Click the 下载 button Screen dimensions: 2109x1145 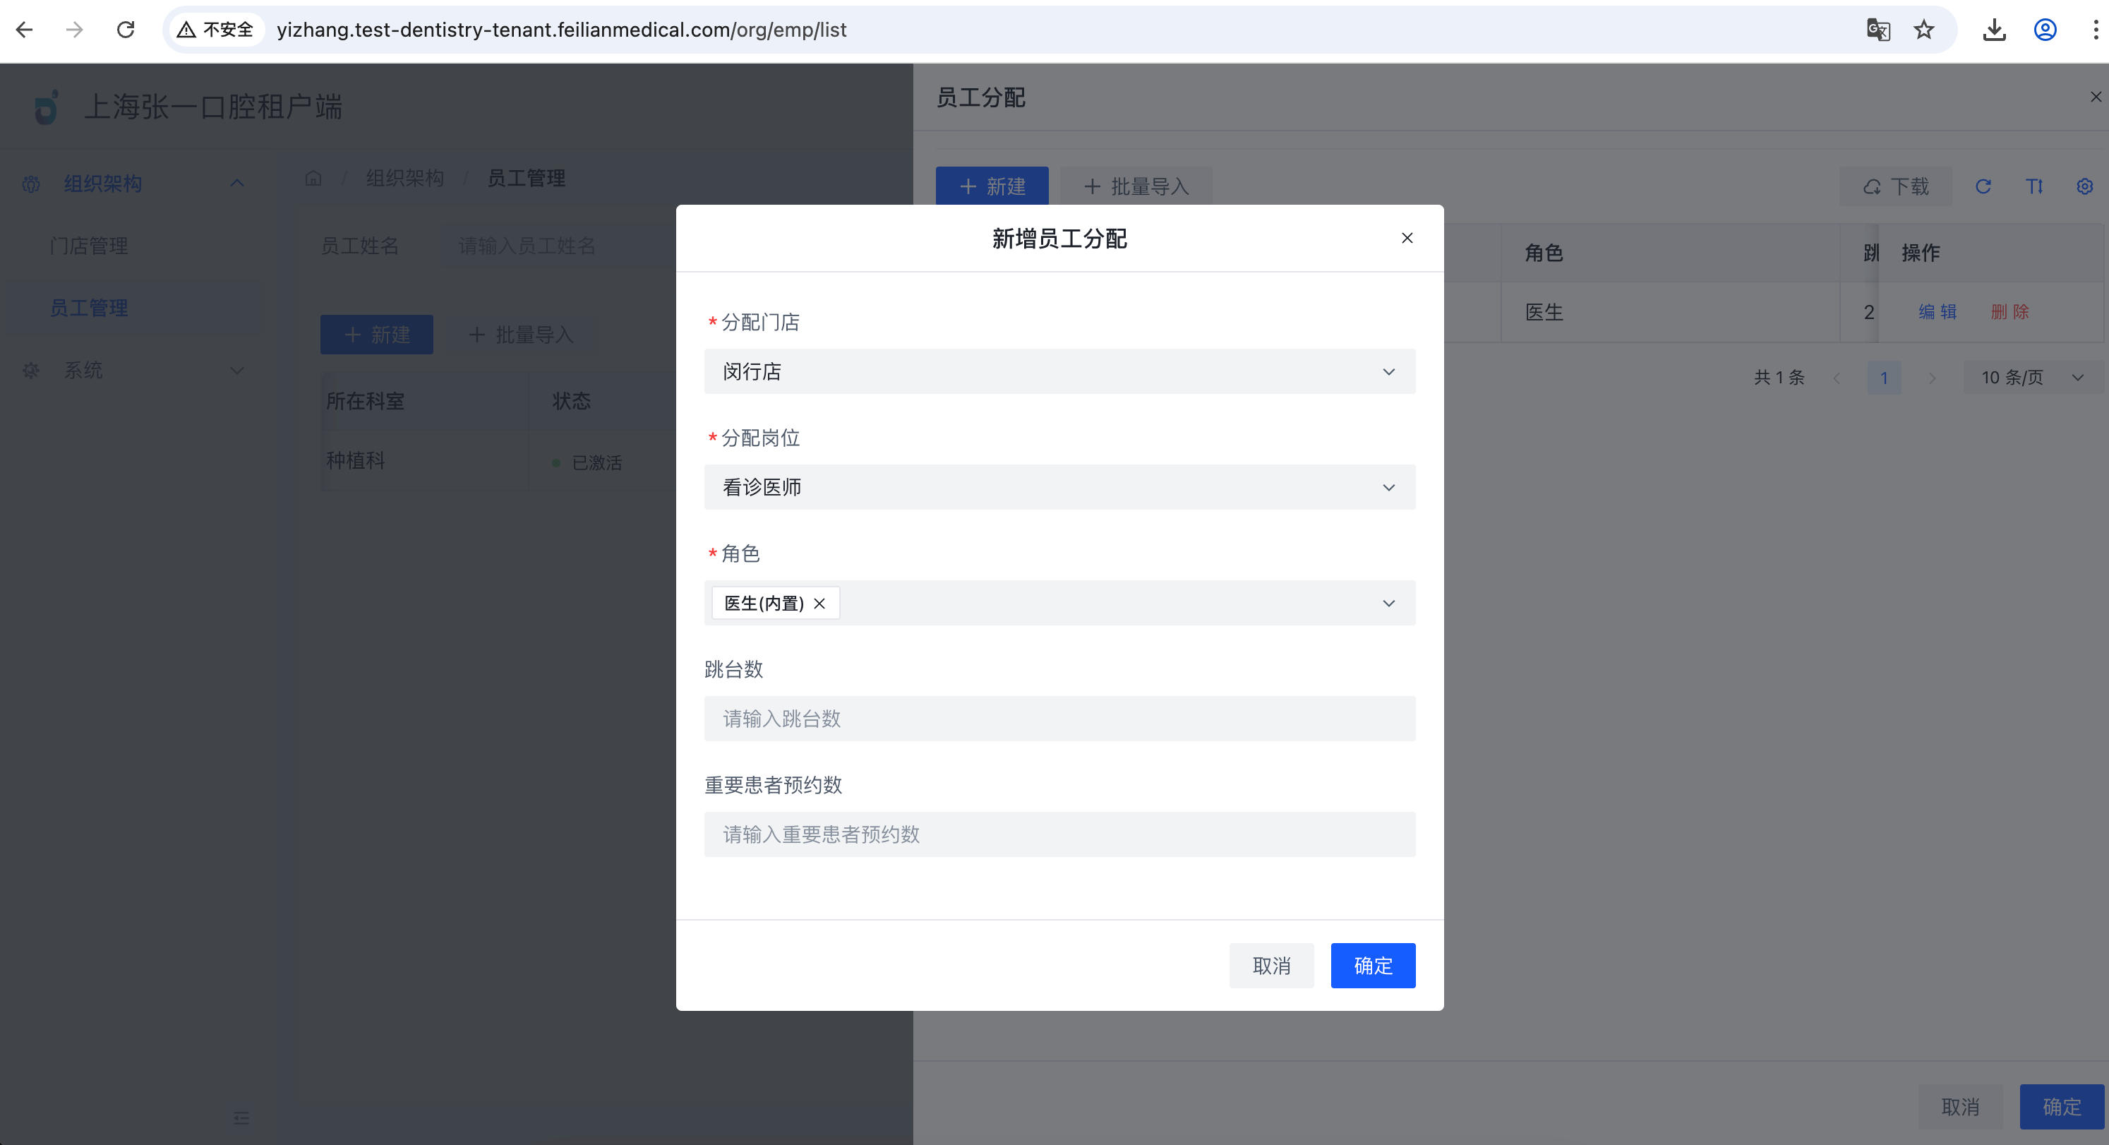click(x=1895, y=187)
